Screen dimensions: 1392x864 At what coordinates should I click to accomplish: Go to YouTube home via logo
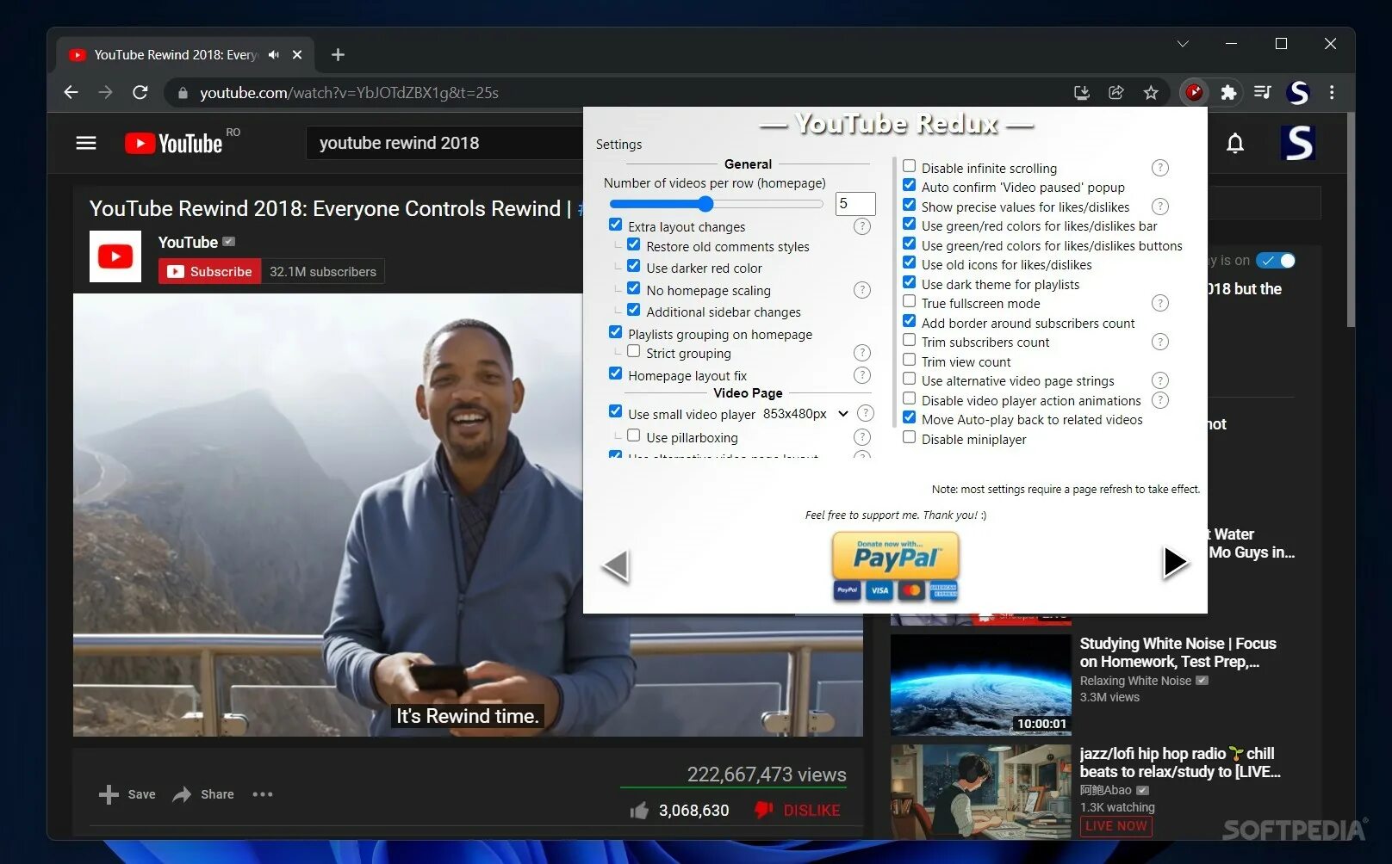[174, 143]
